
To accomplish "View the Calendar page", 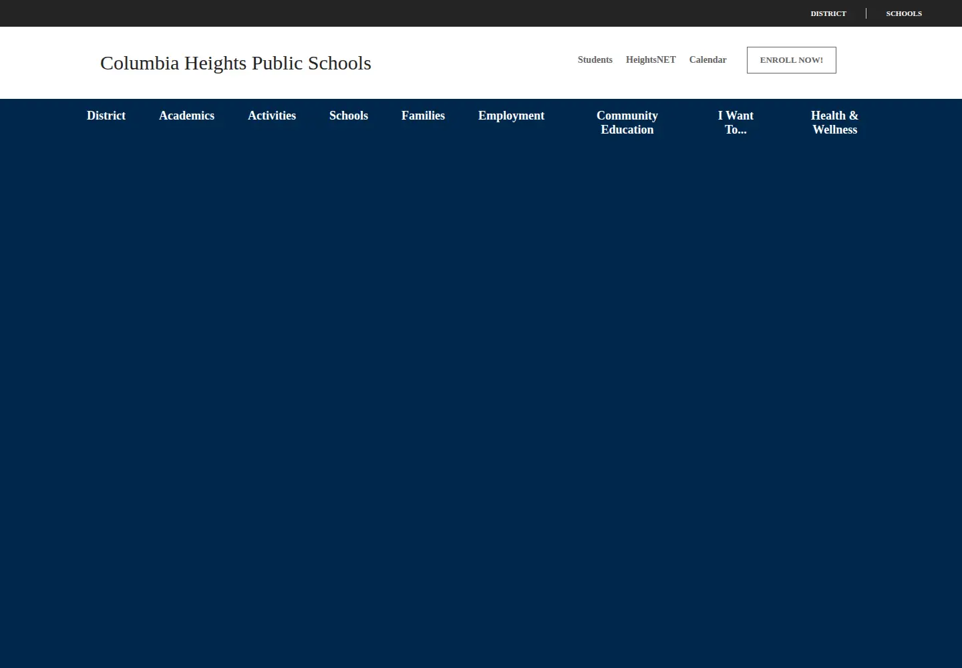I will (x=707, y=59).
